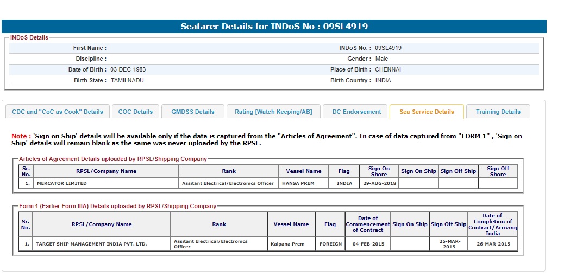Open the GMDSS Details tab
This screenshot has height=277, width=570.
pos(193,112)
